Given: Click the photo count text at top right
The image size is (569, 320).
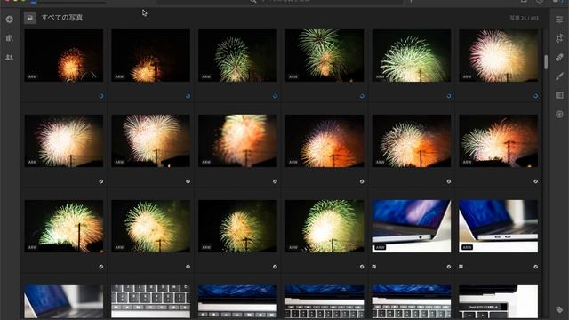Looking at the screenshot, I should 524,18.
